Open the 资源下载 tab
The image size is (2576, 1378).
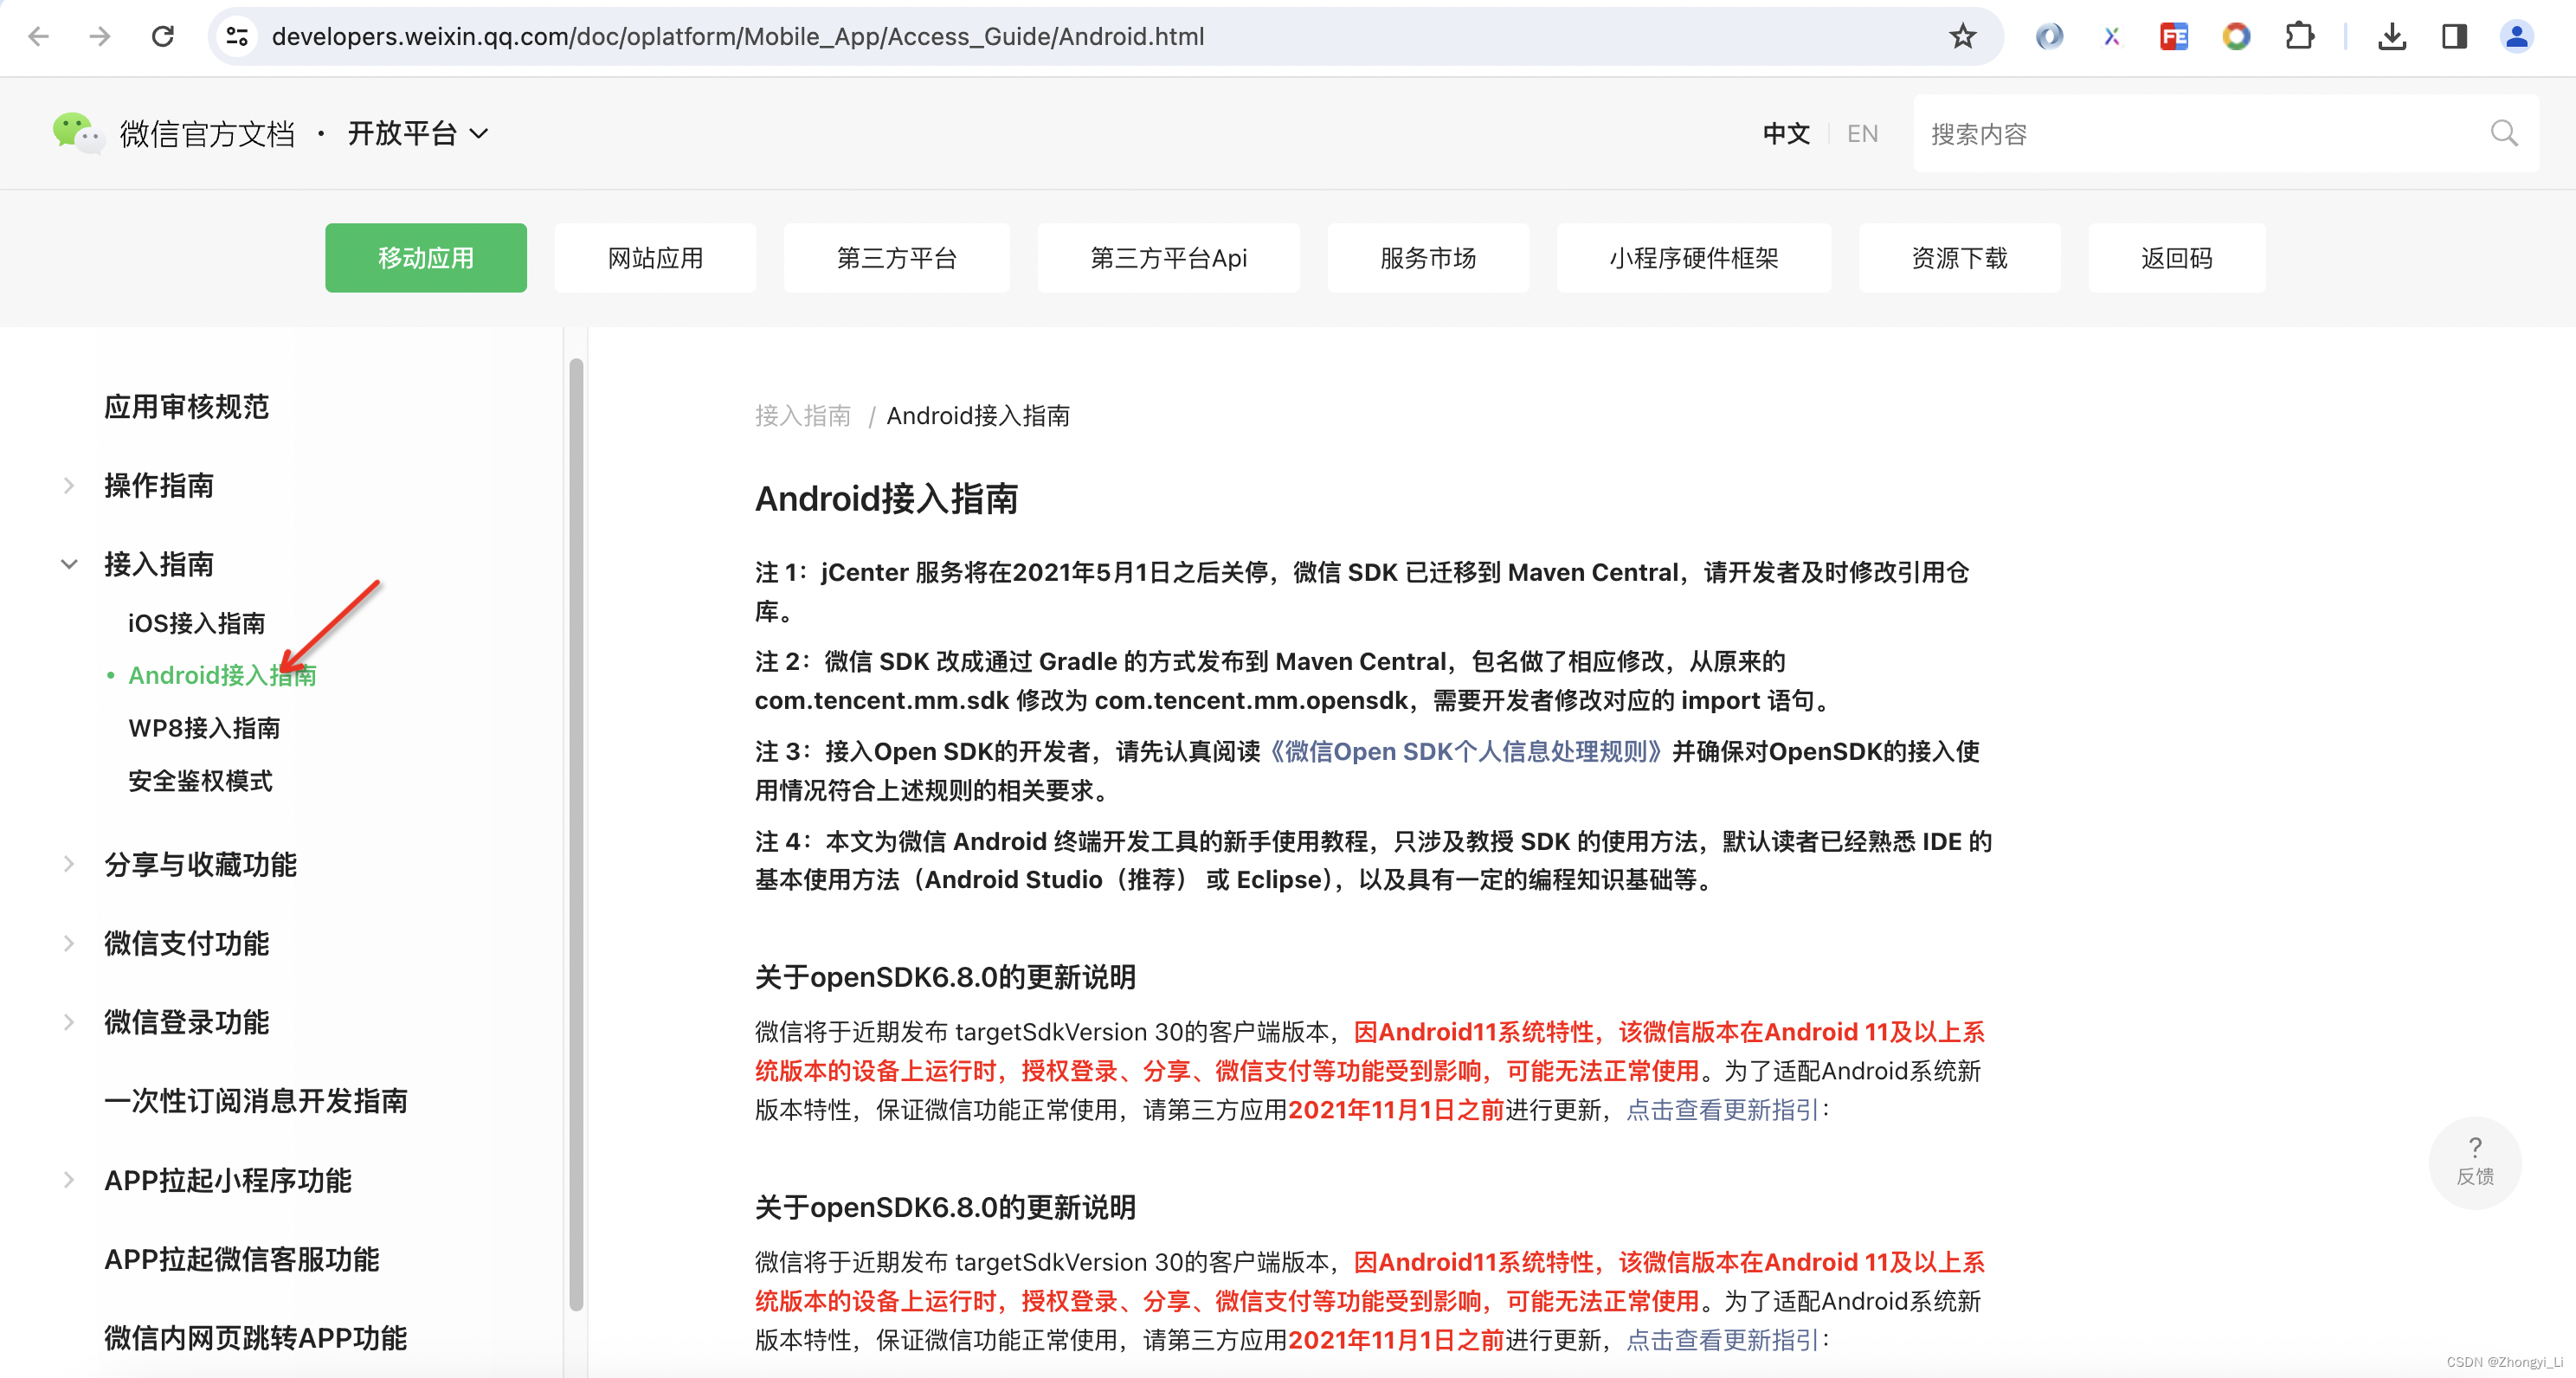tap(1958, 258)
